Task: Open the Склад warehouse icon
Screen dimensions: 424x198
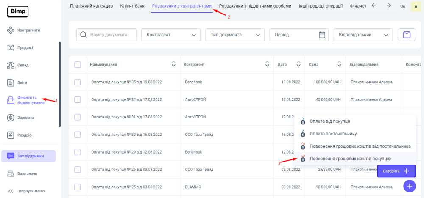Action: 11,65
